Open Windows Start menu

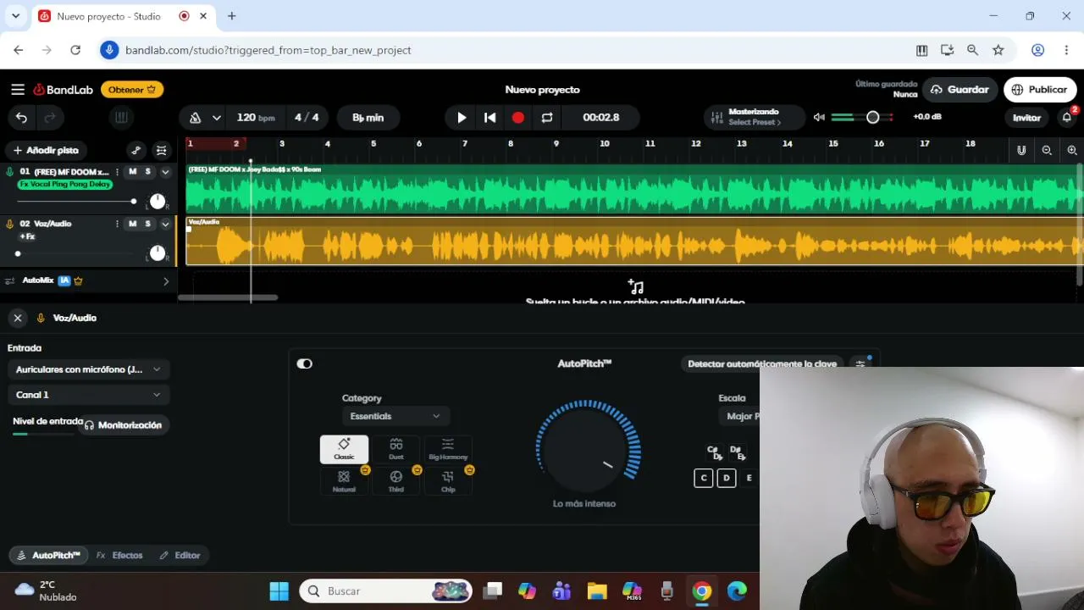click(x=279, y=591)
